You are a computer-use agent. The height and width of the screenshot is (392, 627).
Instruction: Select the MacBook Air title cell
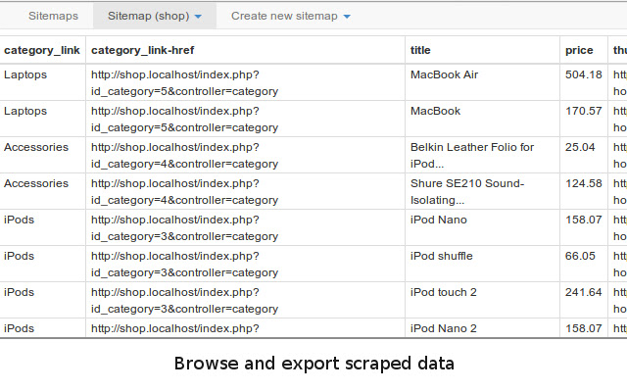click(x=445, y=74)
